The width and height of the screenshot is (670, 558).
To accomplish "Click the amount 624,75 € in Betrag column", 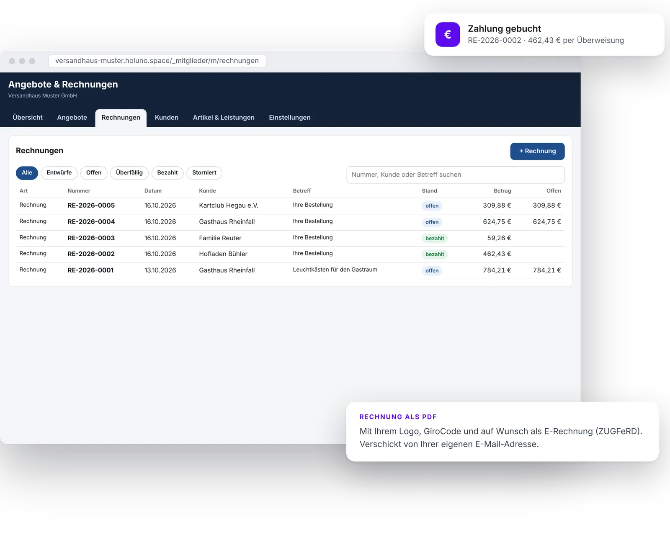I will tap(497, 222).
